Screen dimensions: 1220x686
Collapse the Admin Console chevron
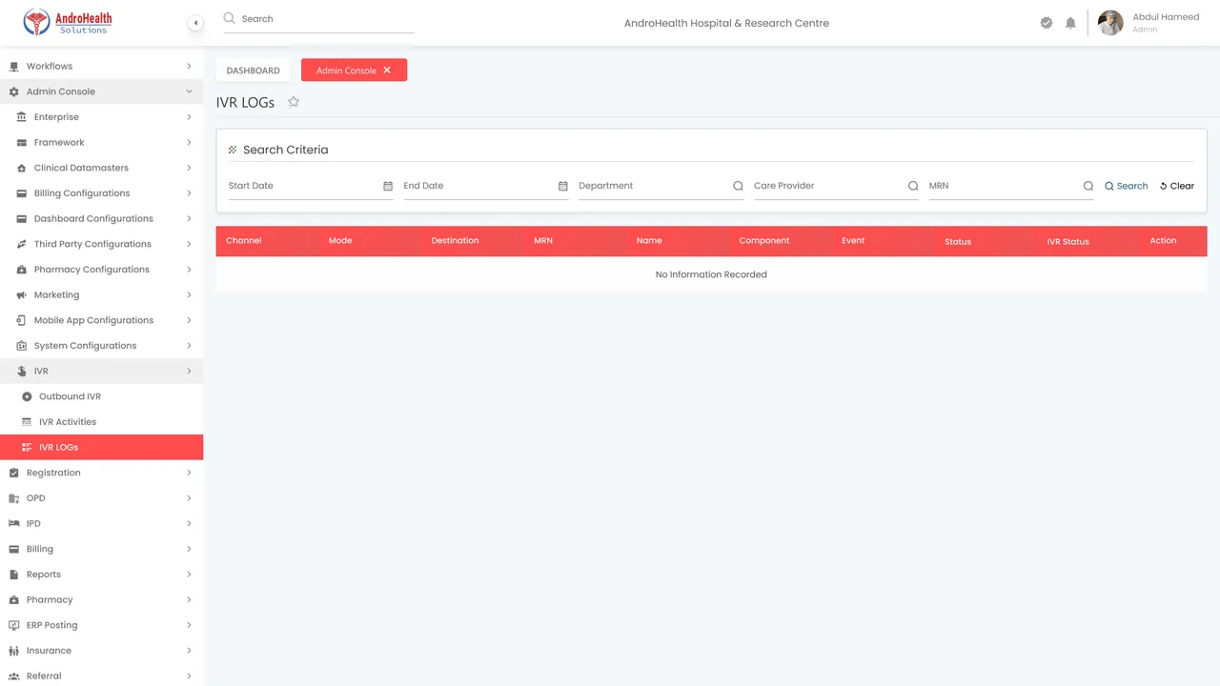coord(189,91)
